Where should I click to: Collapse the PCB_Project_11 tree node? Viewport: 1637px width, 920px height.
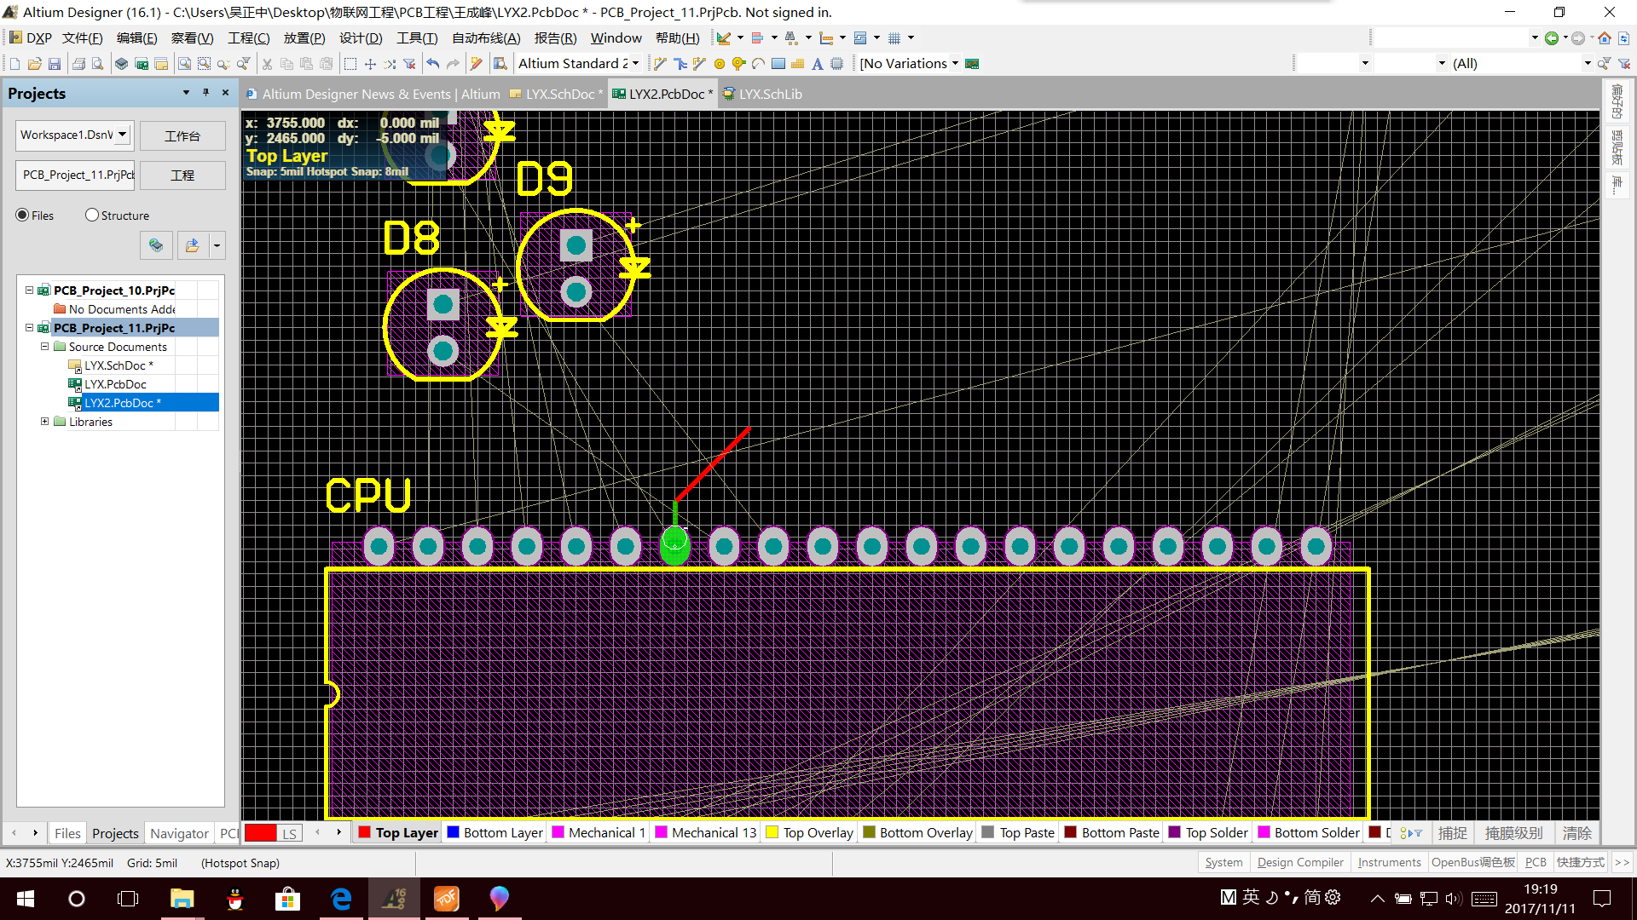click(x=29, y=328)
